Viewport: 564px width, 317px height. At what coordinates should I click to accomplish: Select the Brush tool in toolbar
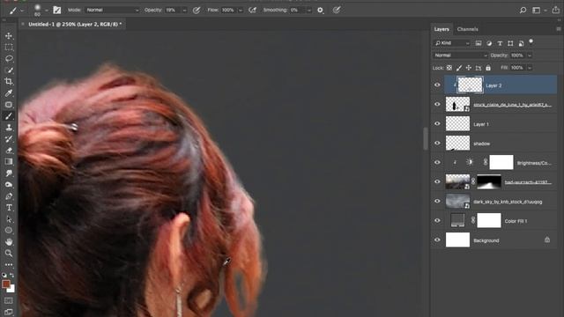[x=9, y=116]
